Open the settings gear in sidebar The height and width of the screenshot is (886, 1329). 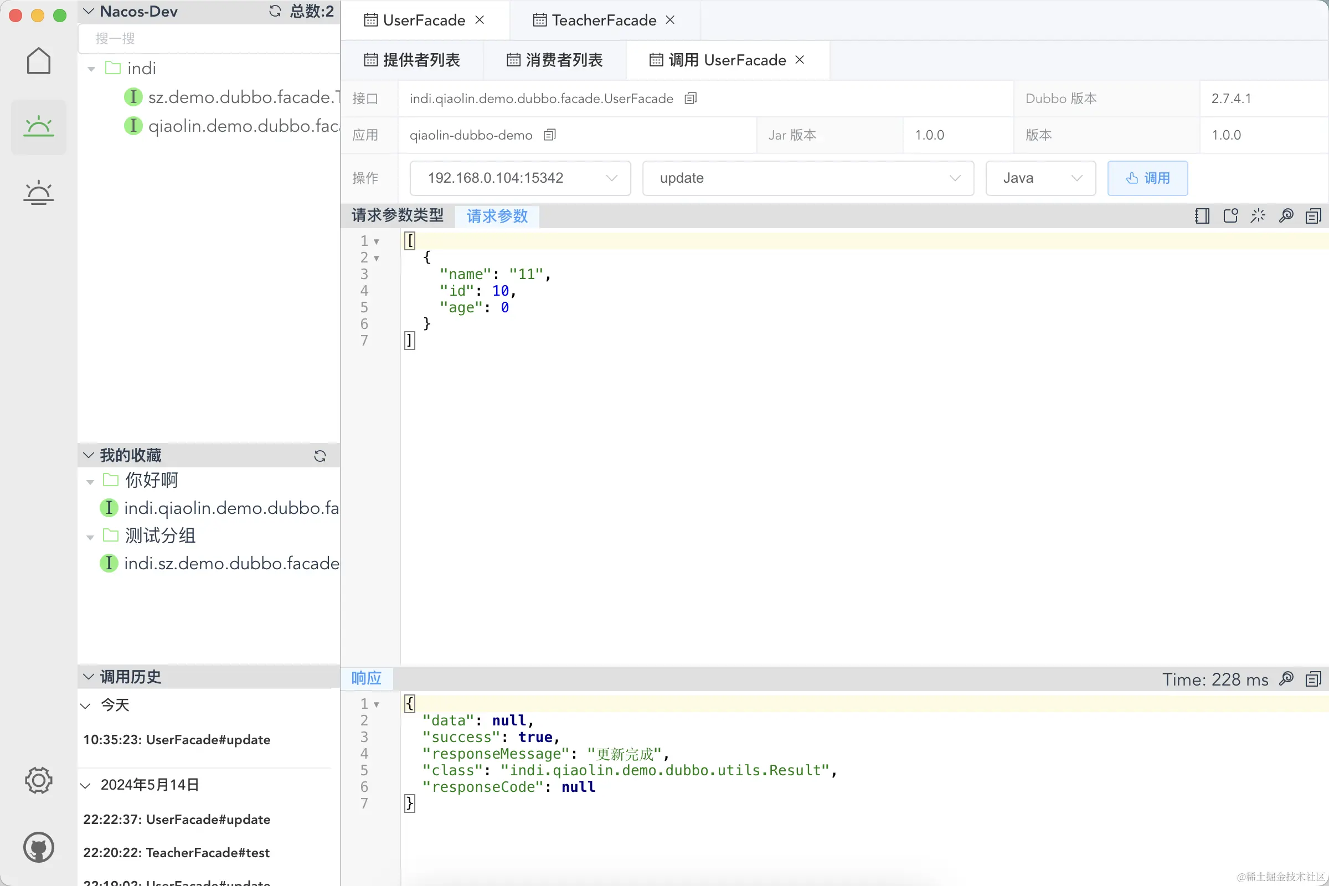tap(38, 780)
